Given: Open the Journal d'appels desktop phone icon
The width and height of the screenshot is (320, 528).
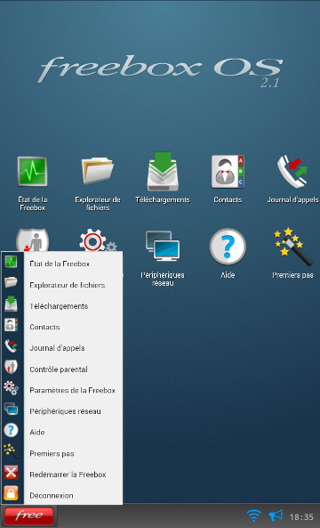Looking at the screenshot, I should click(x=292, y=172).
